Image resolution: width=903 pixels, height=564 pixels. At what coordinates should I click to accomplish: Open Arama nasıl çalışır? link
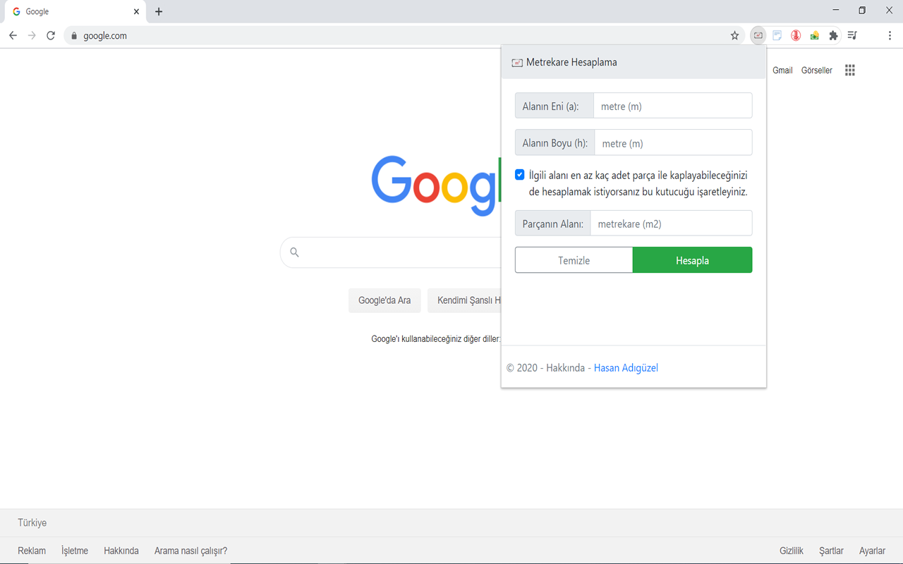tap(190, 551)
